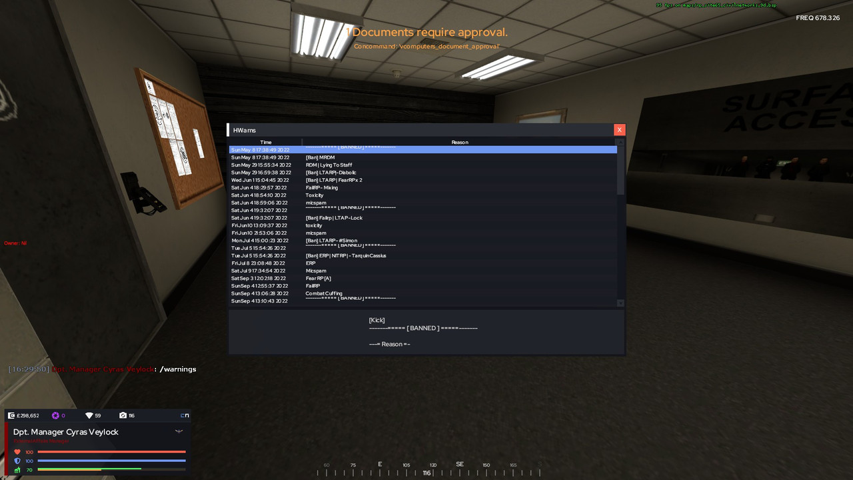Select the 'toxicity' row from Fri Jun 10

pos(423,225)
